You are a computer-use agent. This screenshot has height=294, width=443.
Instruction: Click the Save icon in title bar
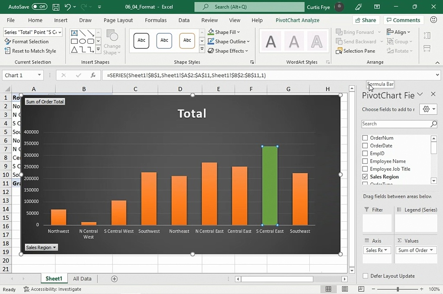coord(56,7)
